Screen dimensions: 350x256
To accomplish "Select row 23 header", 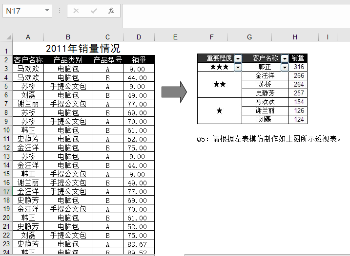I will click(x=6, y=244).
